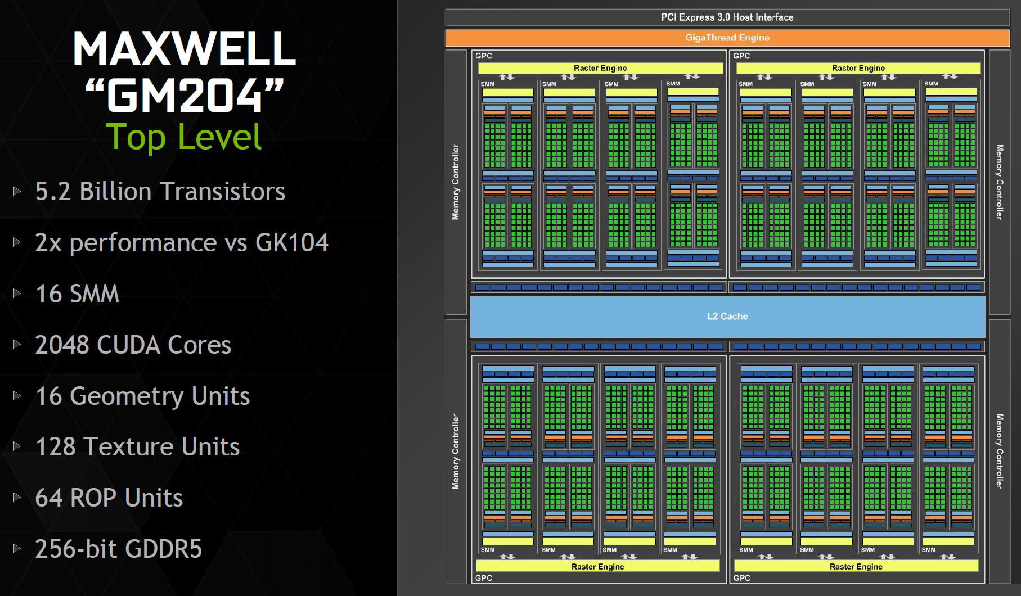The height and width of the screenshot is (596, 1021).
Task: Click the 128 Texture Units text
Action: coord(137,446)
